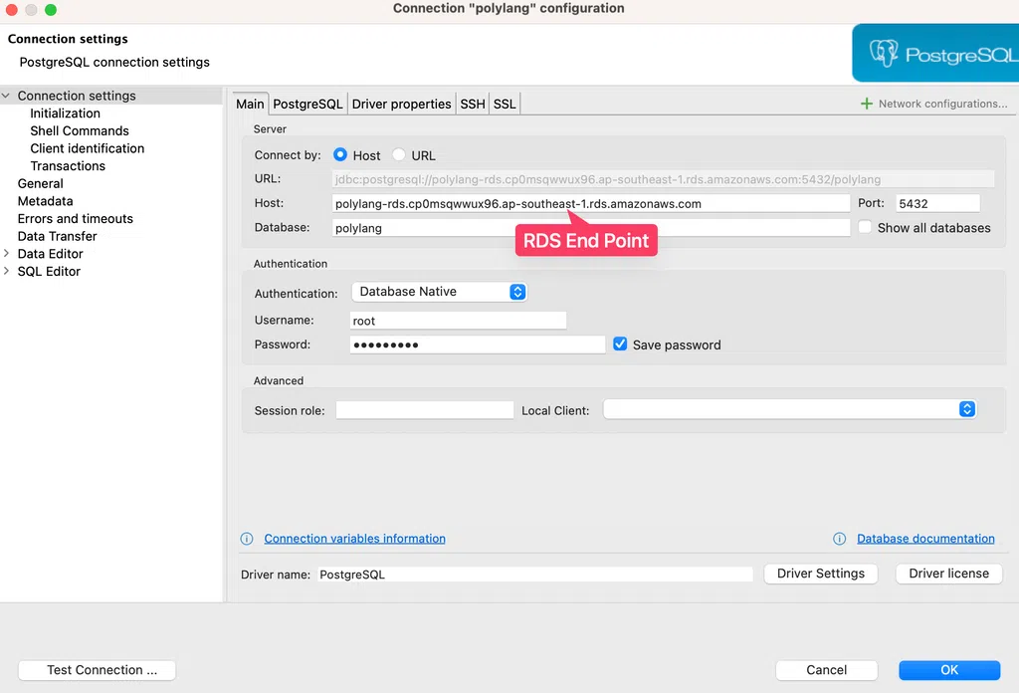The width and height of the screenshot is (1019, 693).
Task: Select Errors and timeouts in the tree
Action: (76, 218)
